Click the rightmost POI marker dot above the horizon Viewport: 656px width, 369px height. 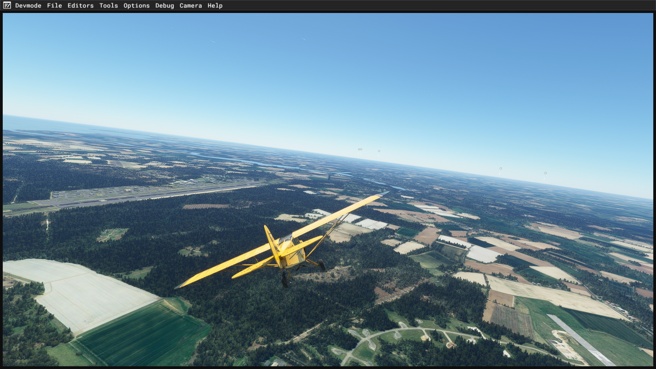[545, 173]
